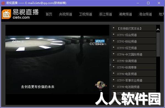The image size is (165, 108).
Task: Select the 港台频道 navigation item
Action: (145, 14)
